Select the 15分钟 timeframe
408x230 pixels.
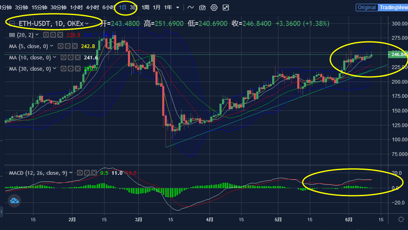pos(39,7)
